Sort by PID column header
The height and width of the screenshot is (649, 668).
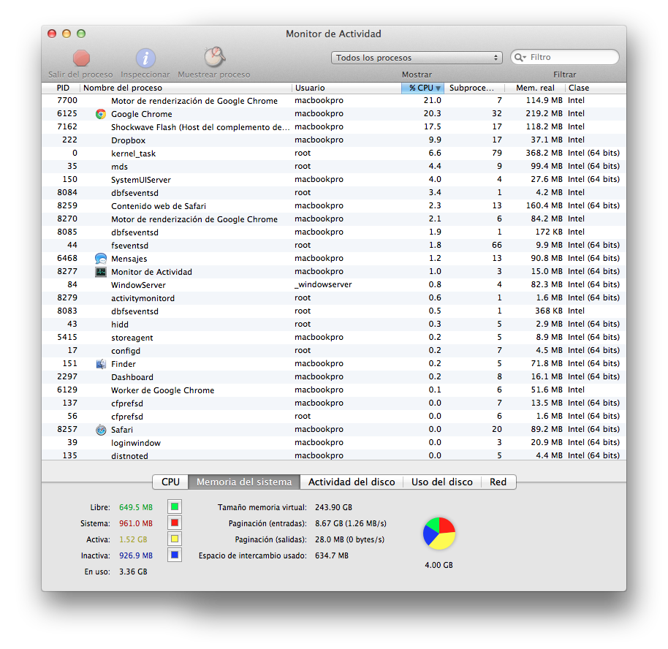61,88
